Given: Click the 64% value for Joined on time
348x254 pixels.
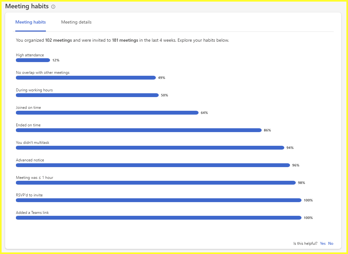Looking at the screenshot, I should pyautogui.click(x=204, y=113).
